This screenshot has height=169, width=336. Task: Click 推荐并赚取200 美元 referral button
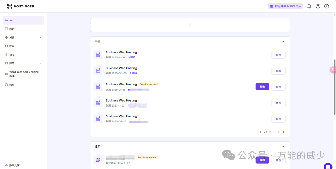[x=285, y=6]
